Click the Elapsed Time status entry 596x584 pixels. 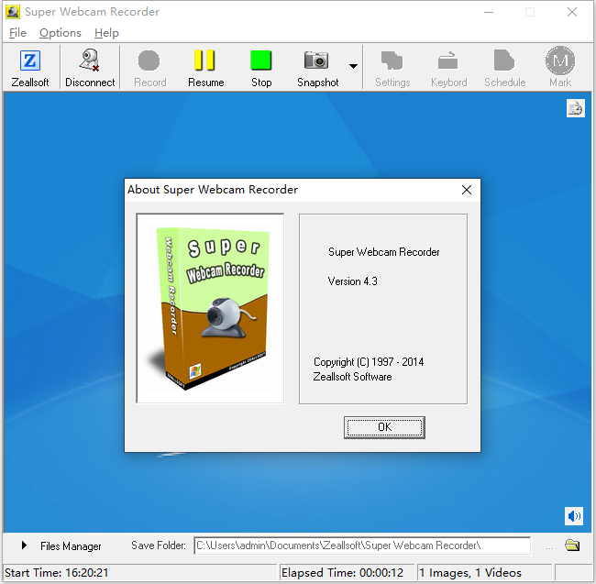pyautogui.click(x=342, y=573)
